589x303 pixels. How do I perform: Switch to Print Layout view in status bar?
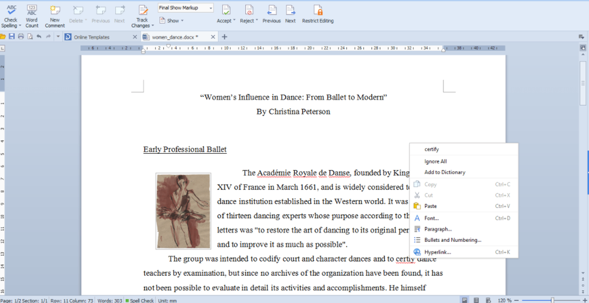point(465,300)
